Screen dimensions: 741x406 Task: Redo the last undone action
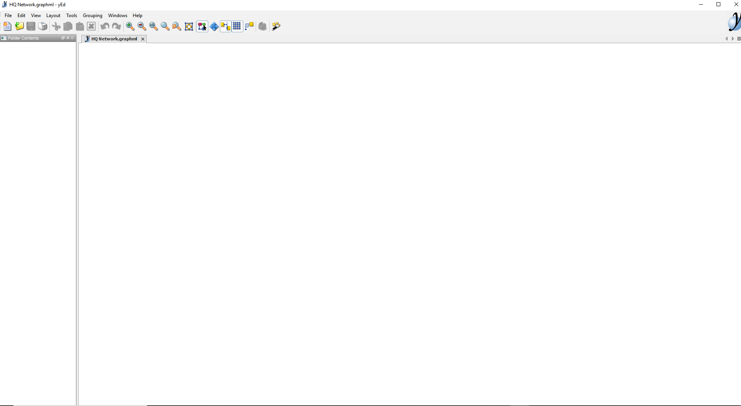click(116, 26)
